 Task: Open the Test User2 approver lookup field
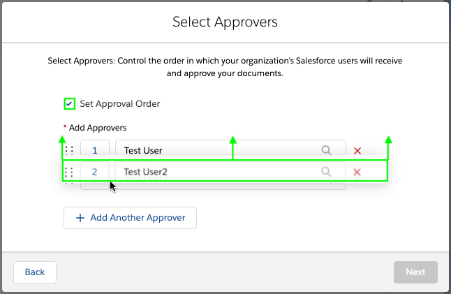coord(216,172)
